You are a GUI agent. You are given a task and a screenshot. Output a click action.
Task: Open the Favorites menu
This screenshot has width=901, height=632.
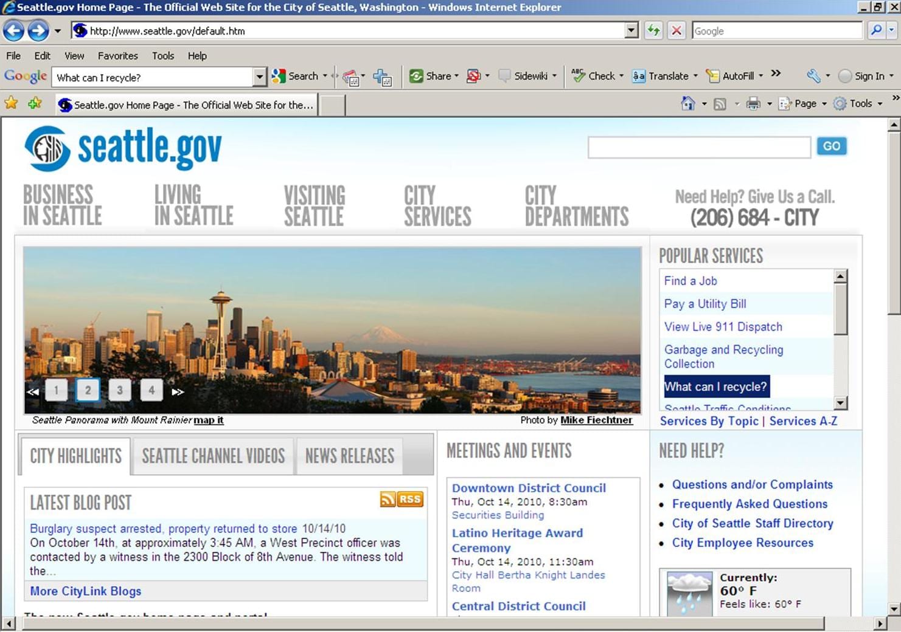[x=117, y=55]
